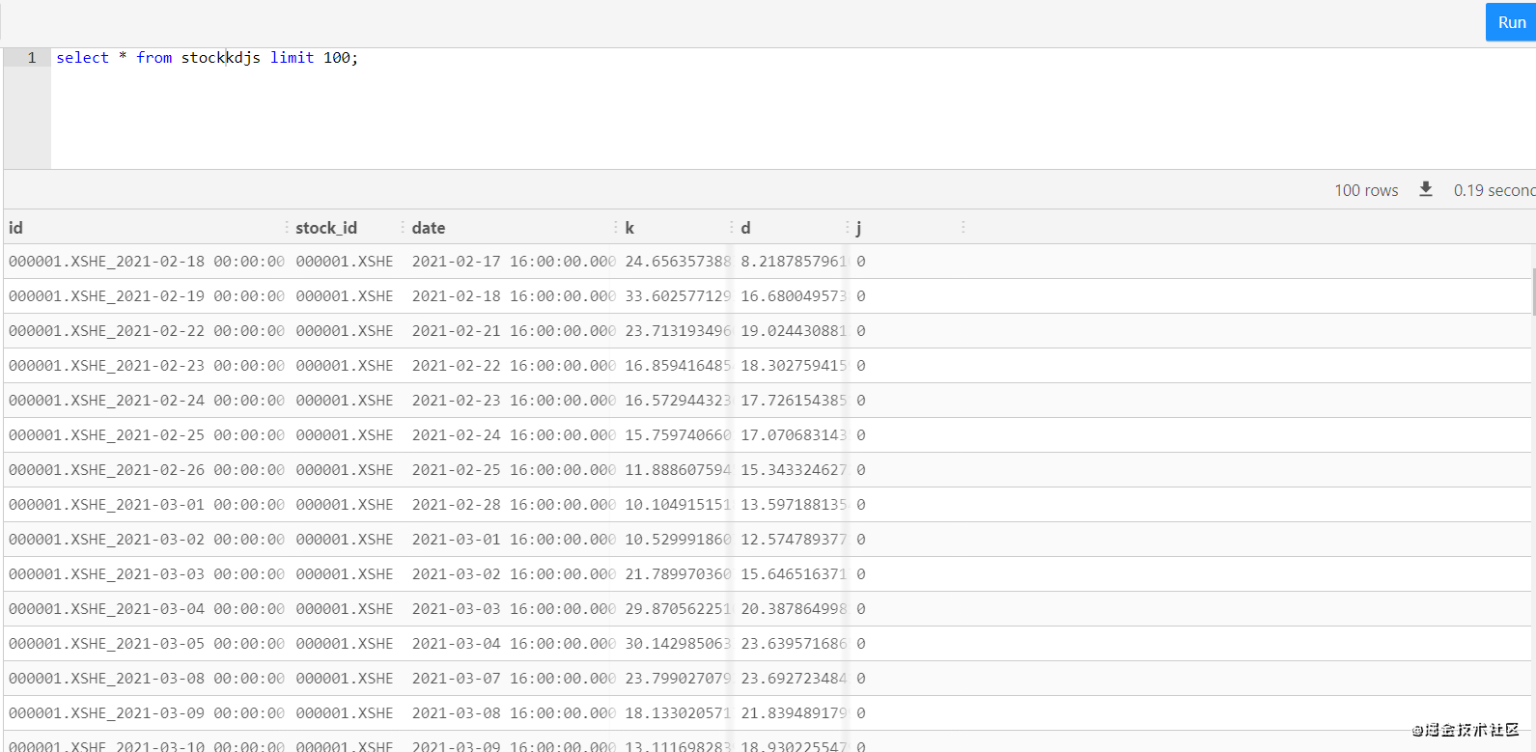Click the results vertical scrollbar thumb
The height and width of the screenshot is (752, 1536).
click(x=1533, y=292)
